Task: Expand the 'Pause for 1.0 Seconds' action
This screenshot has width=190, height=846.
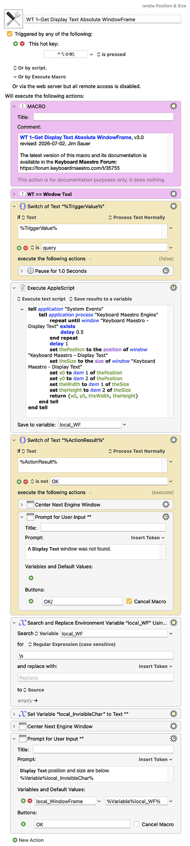Action: coord(22,271)
